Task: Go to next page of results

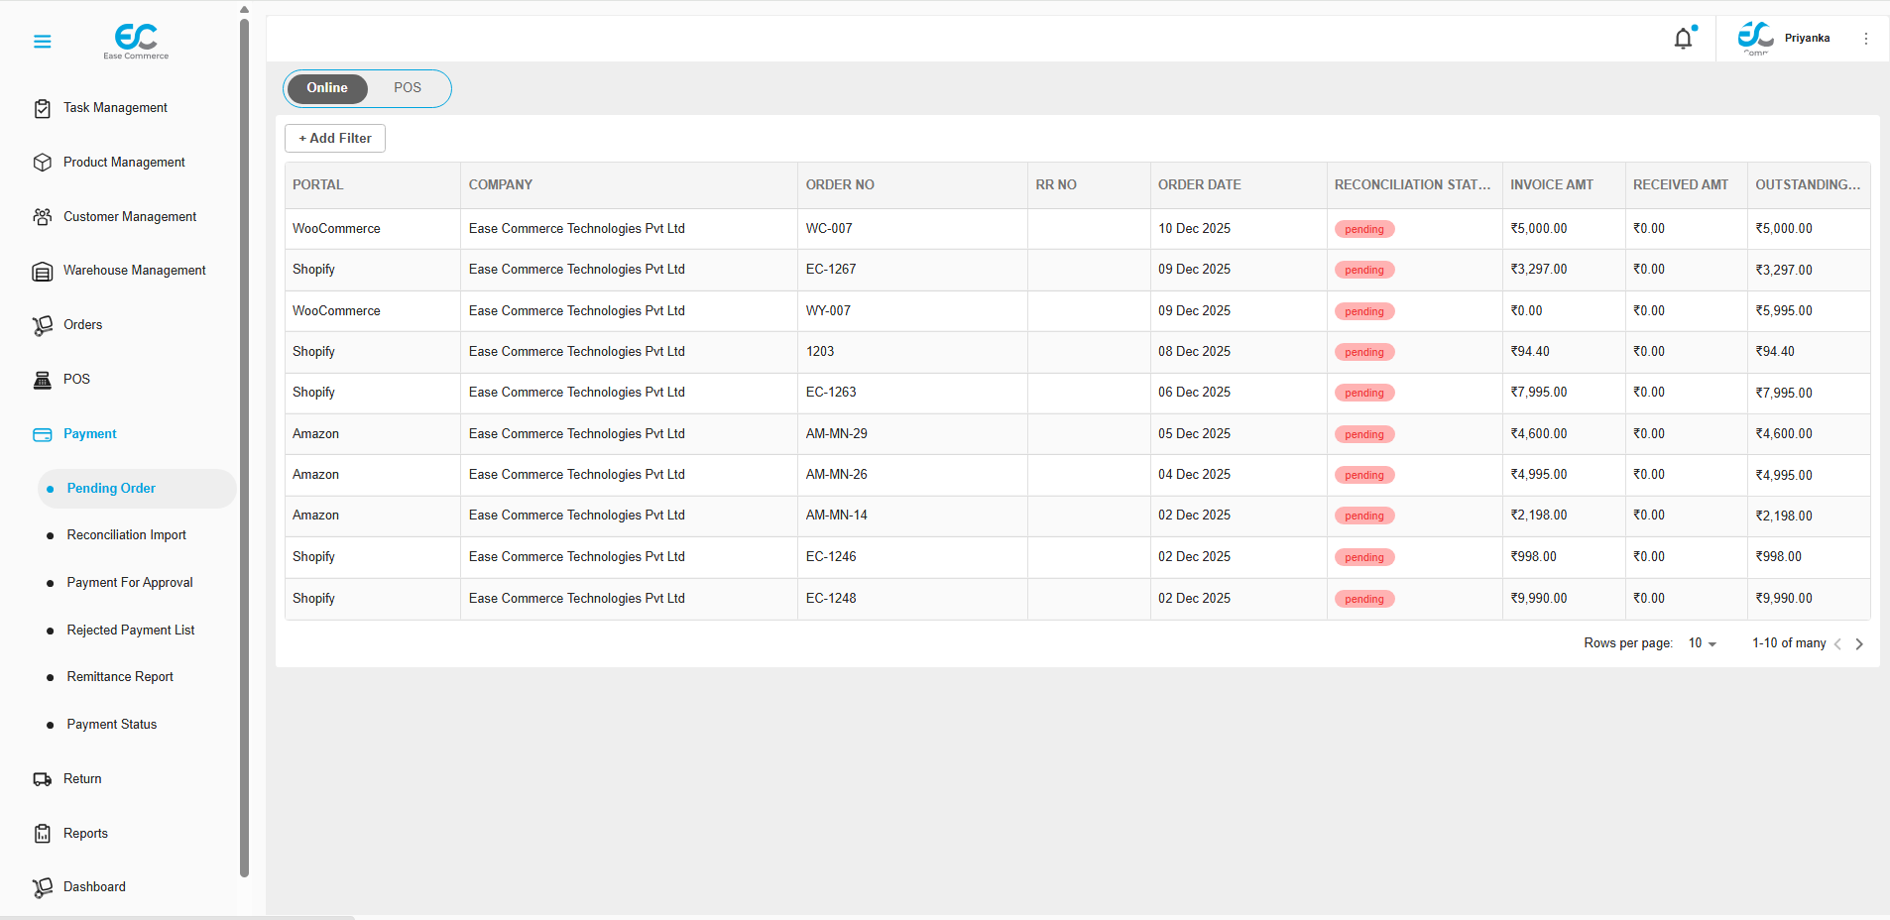Action: point(1859,644)
